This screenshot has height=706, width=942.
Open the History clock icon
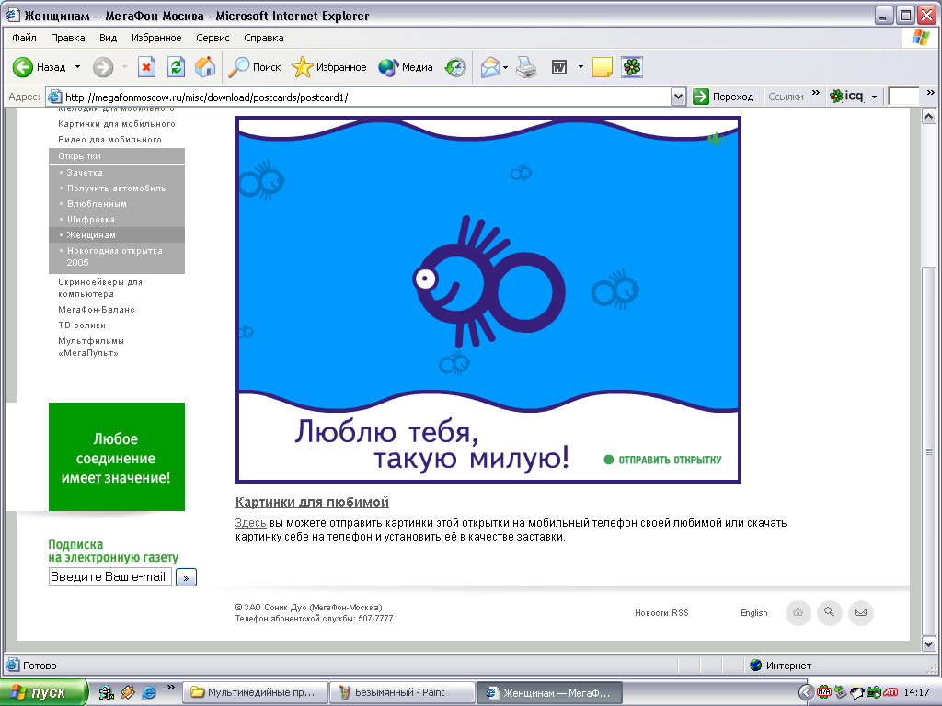(x=455, y=67)
